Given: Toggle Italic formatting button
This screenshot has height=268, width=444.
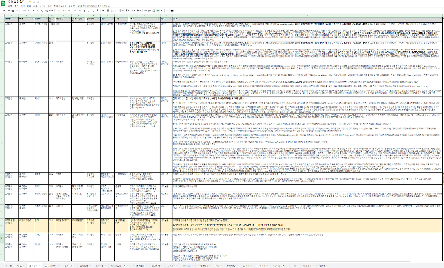Looking at the screenshot, I should tap(89, 11).
